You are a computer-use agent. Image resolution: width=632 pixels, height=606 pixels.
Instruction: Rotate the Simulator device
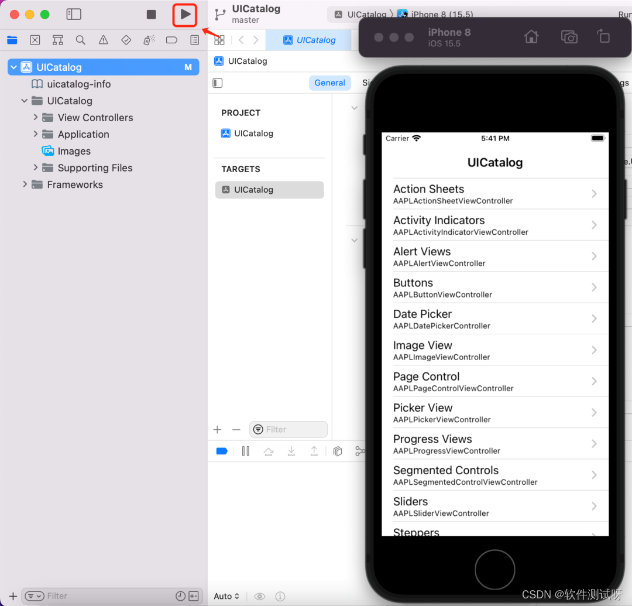(603, 36)
